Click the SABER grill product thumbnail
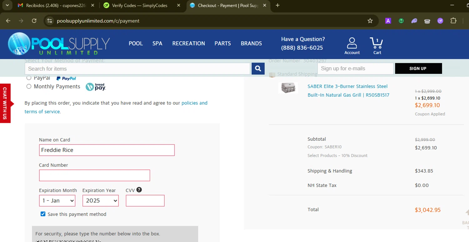This screenshot has height=242, width=469. tap(288, 88)
